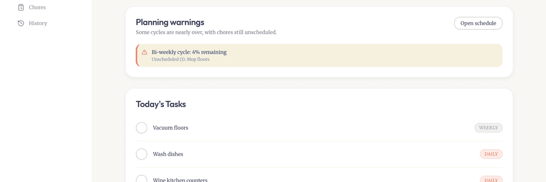Click the Unscheduled Mop floors text
This screenshot has width=546, height=182.
[180, 60]
